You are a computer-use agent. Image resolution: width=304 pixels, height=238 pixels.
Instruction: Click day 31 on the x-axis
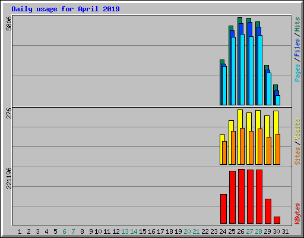285,231
